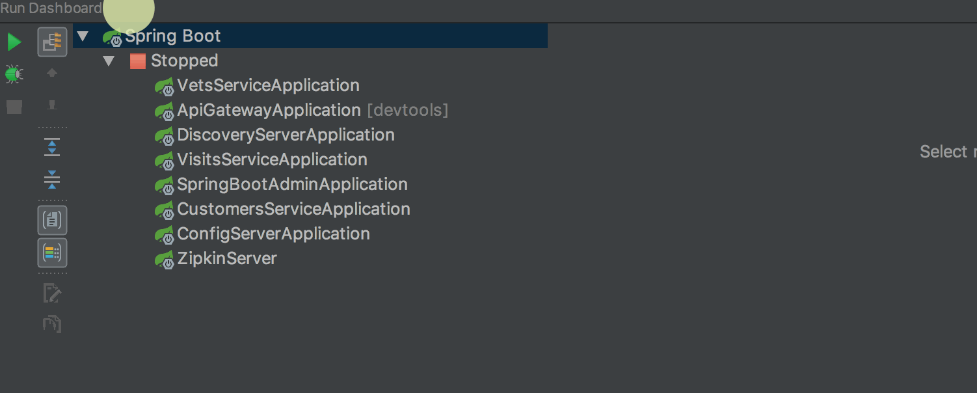
Task: Toggle the Group by Status button
Action: (52, 252)
